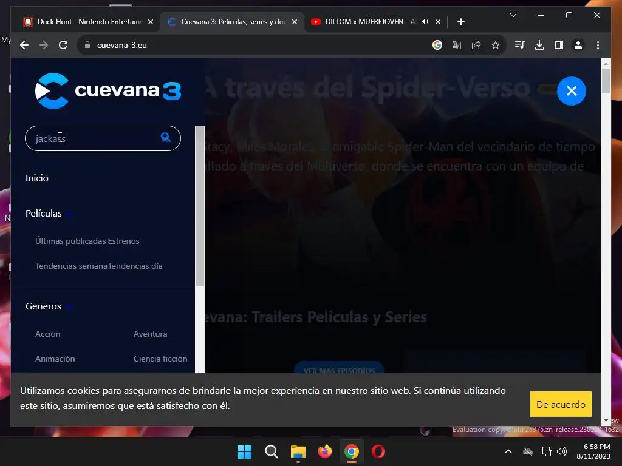This screenshot has width=622, height=466.
Task: Select the Aventura genre
Action: [x=151, y=334]
